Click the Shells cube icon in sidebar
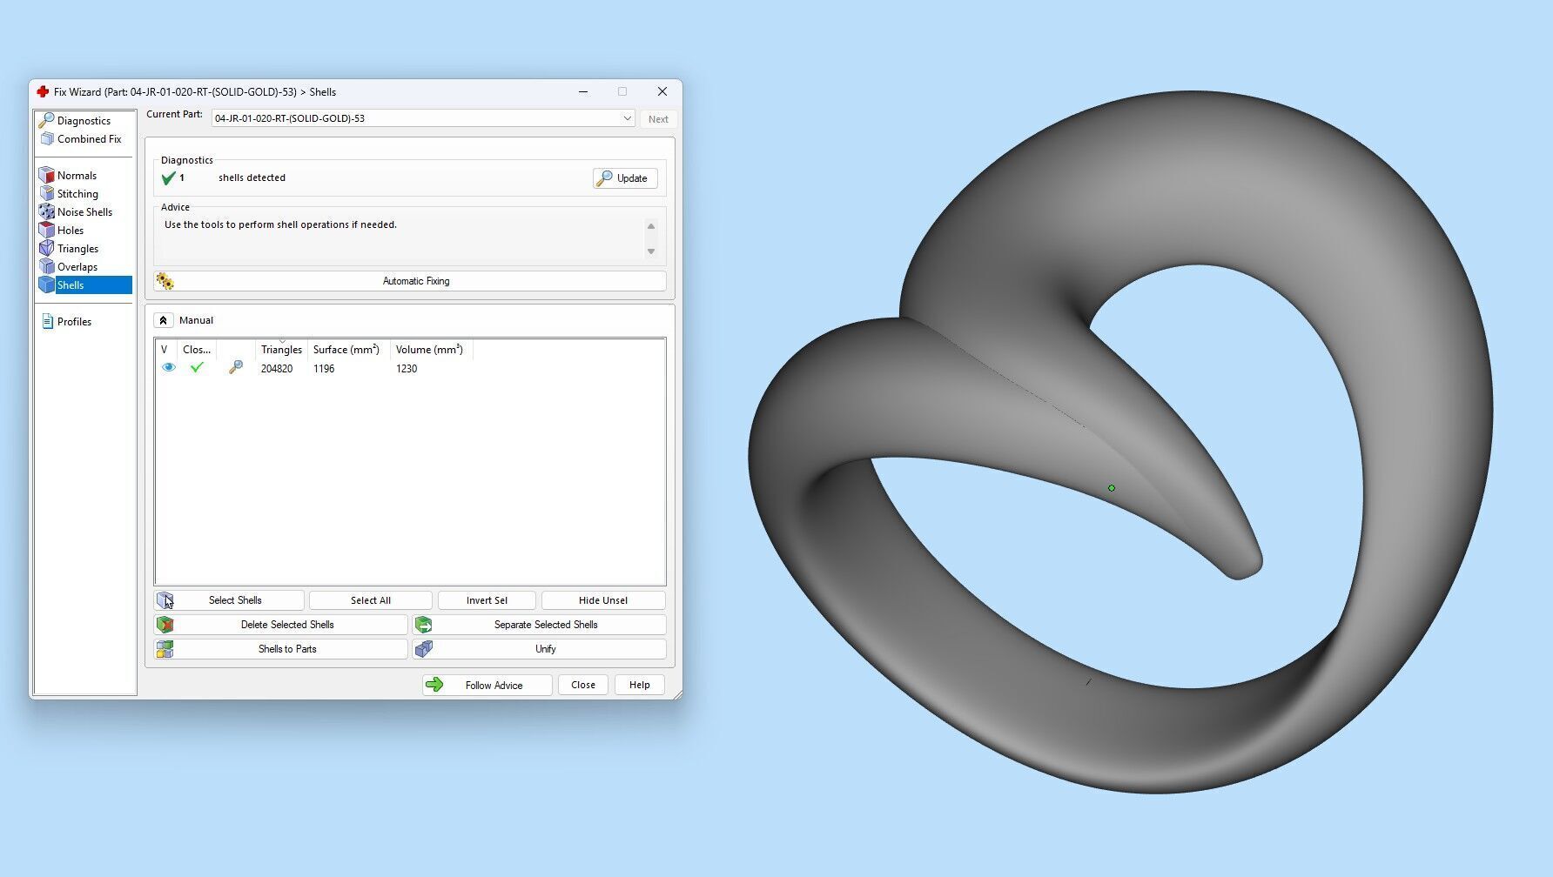This screenshot has width=1553, height=877. tap(47, 285)
